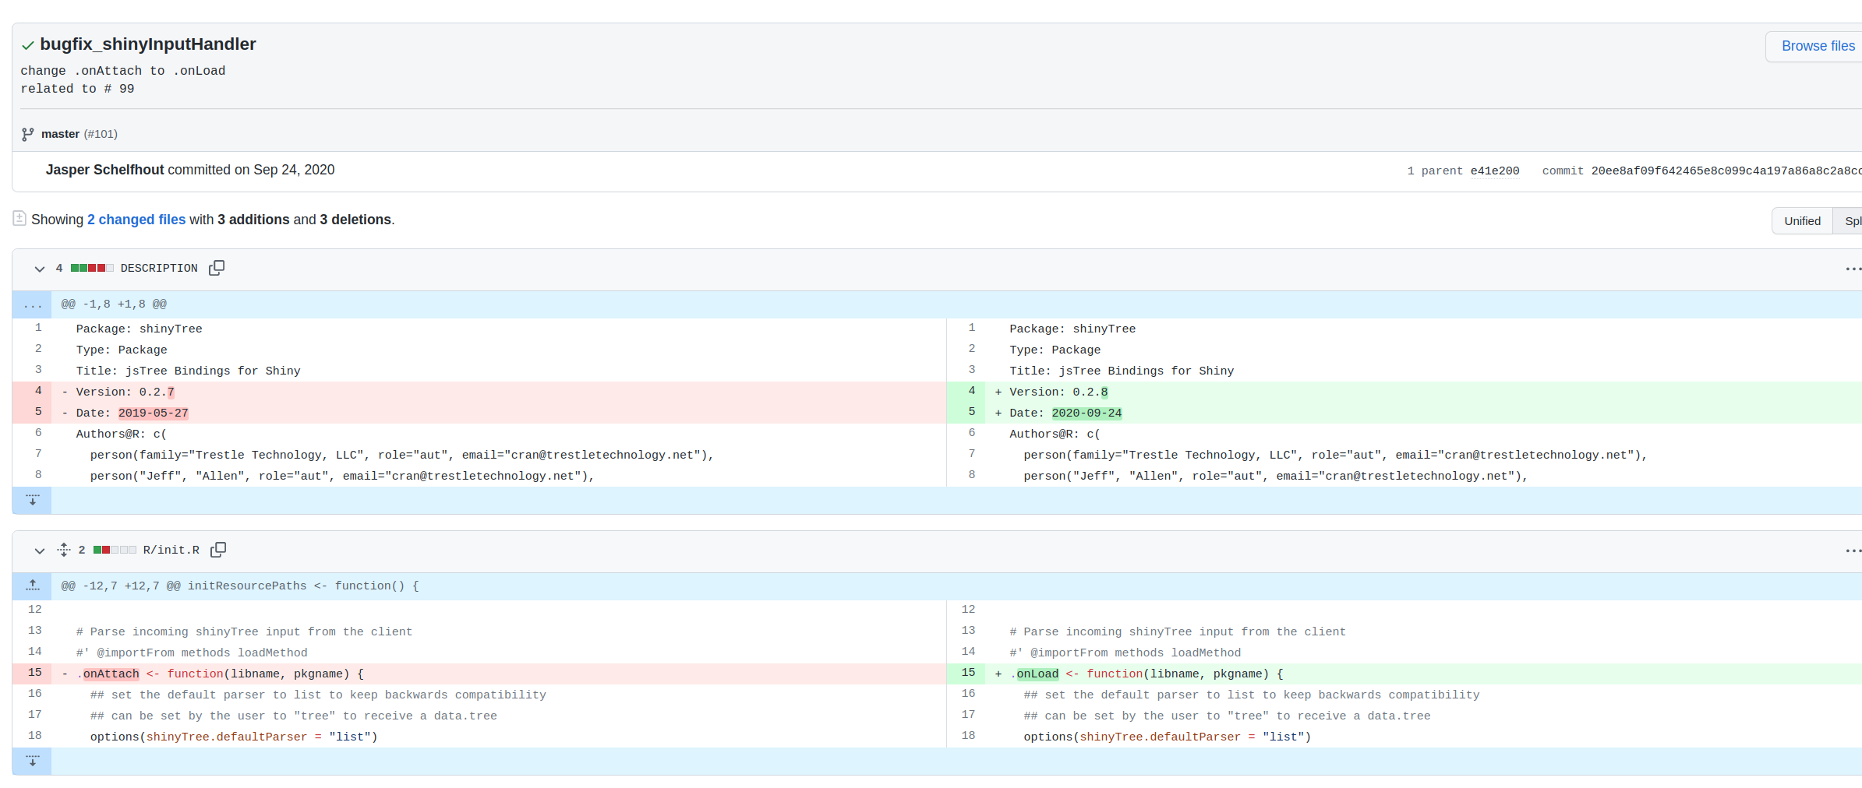The image size is (1862, 788).
Task: Click the green commit status checkmark
Action: 27,45
